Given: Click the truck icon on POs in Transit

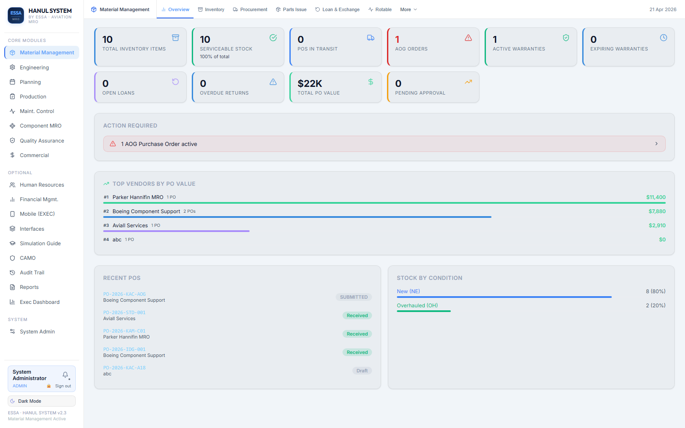Looking at the screenshot, I should tap(371, 38).
